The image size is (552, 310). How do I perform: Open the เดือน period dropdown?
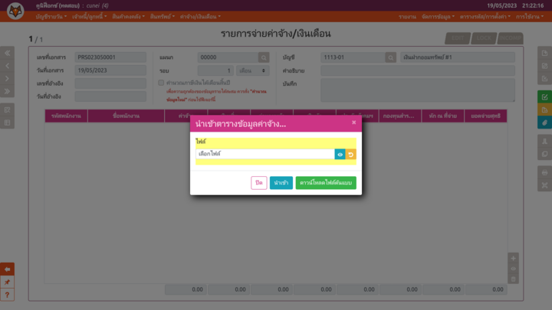[x=253, y=70]
